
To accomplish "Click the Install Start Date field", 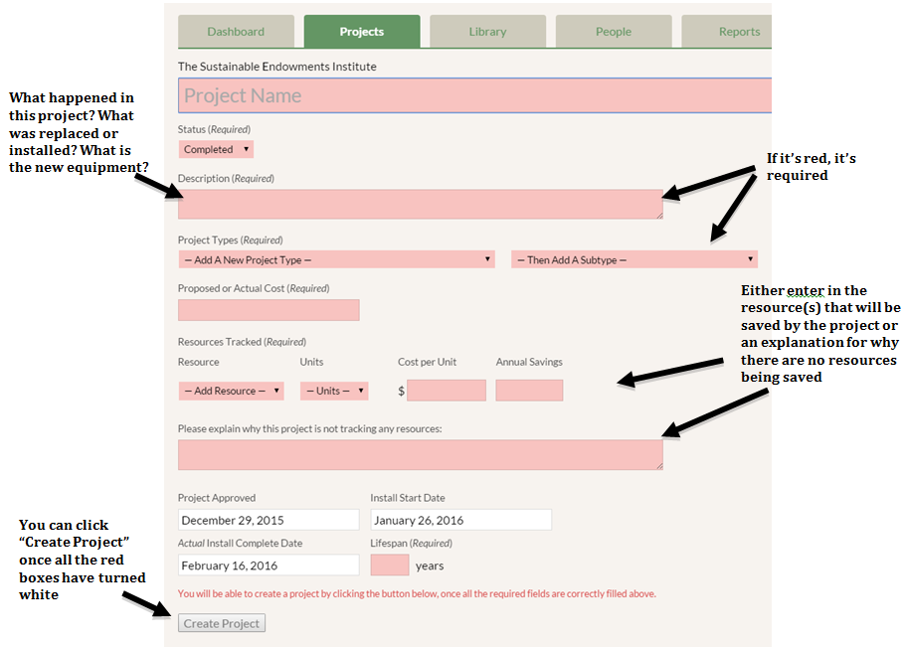I will click(x=461, y=520).
